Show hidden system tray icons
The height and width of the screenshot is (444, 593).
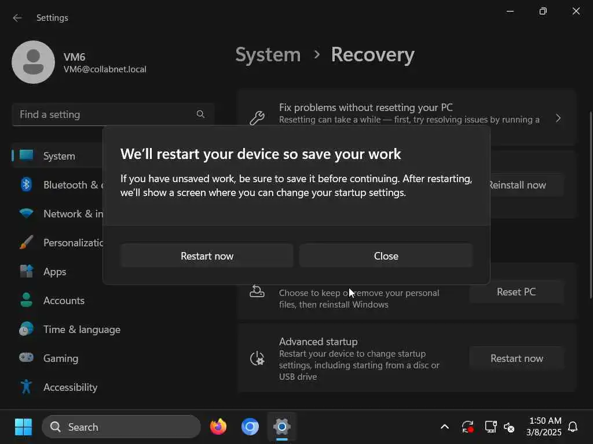pos(445,427)
